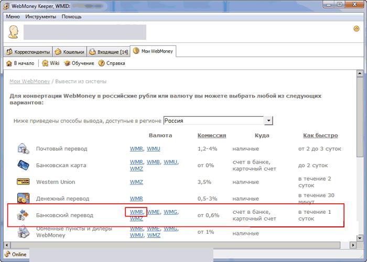Choose WMR in the Почтовый перевод row

(136, 148)
